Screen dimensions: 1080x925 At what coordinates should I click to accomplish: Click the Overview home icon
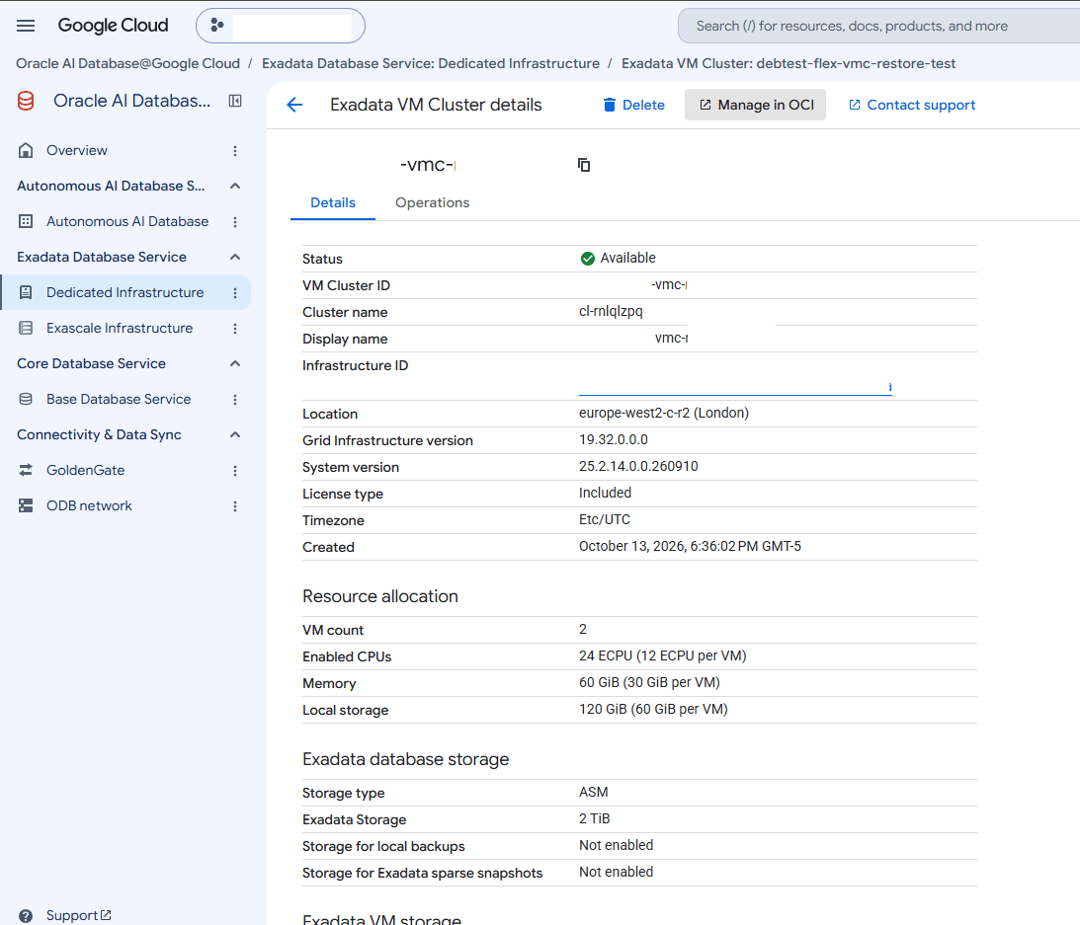pos(26,151)
